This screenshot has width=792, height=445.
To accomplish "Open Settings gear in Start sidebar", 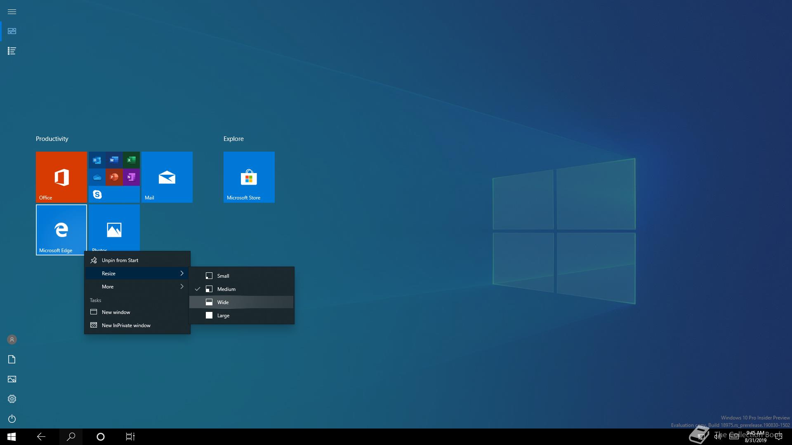I will pos(12,399).
